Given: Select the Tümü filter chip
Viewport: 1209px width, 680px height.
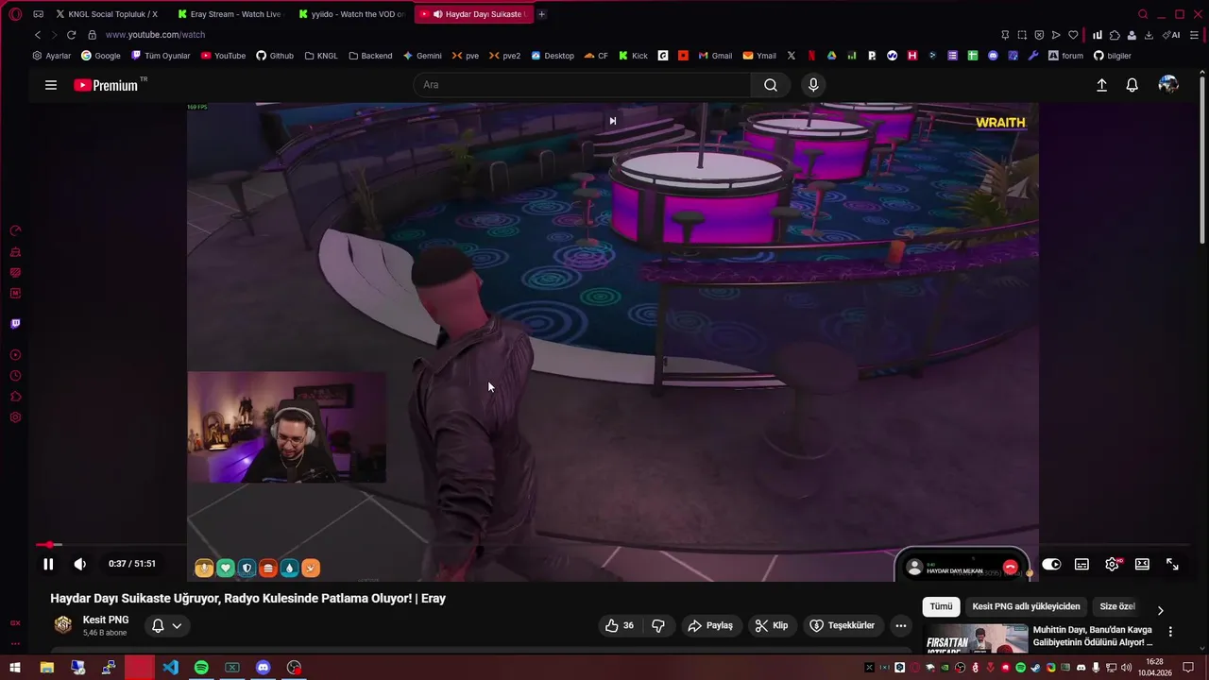Looking at the screenshot, I should (941, 606).
